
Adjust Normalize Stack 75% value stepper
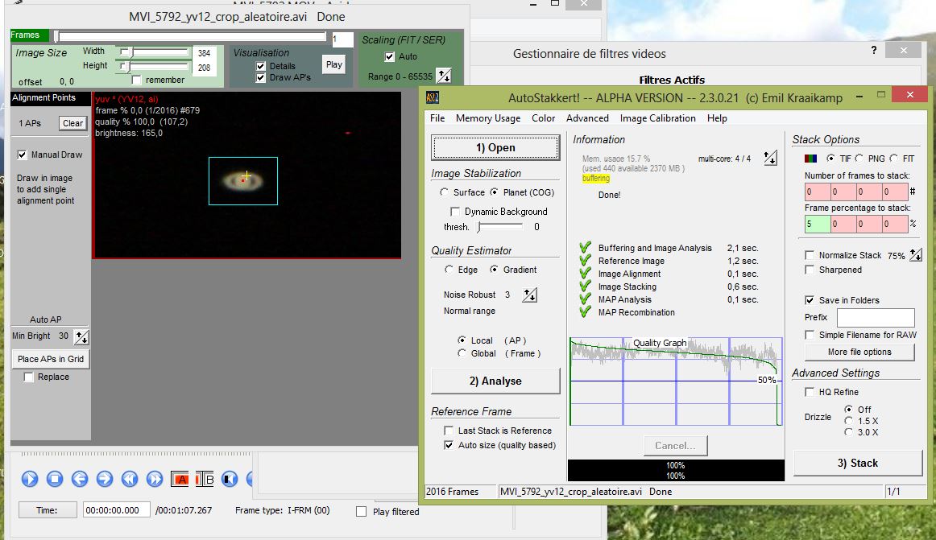pos(916,255)
